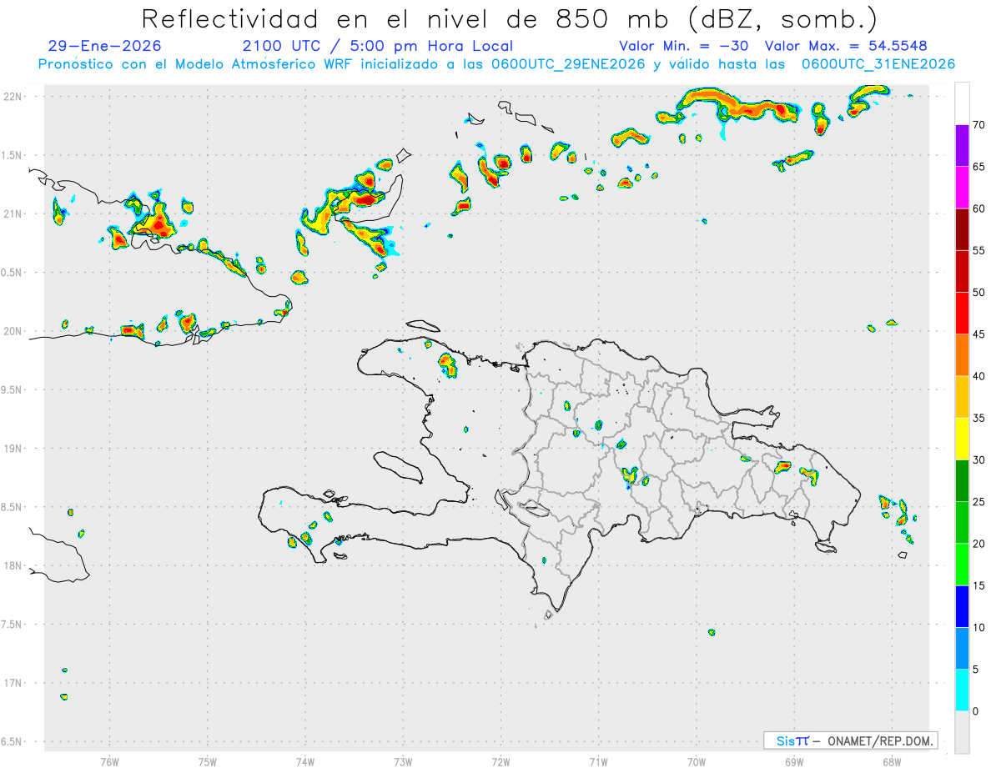The image size is (1001, 773).
Task: Click the 'Pronóstico con el Modelo Atmosférico WRF' line
Action: coord(496,64)
